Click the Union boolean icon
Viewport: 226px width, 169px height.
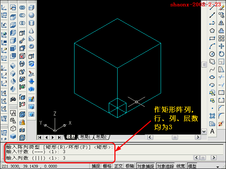pyautogui.click(x=22, y=7)
